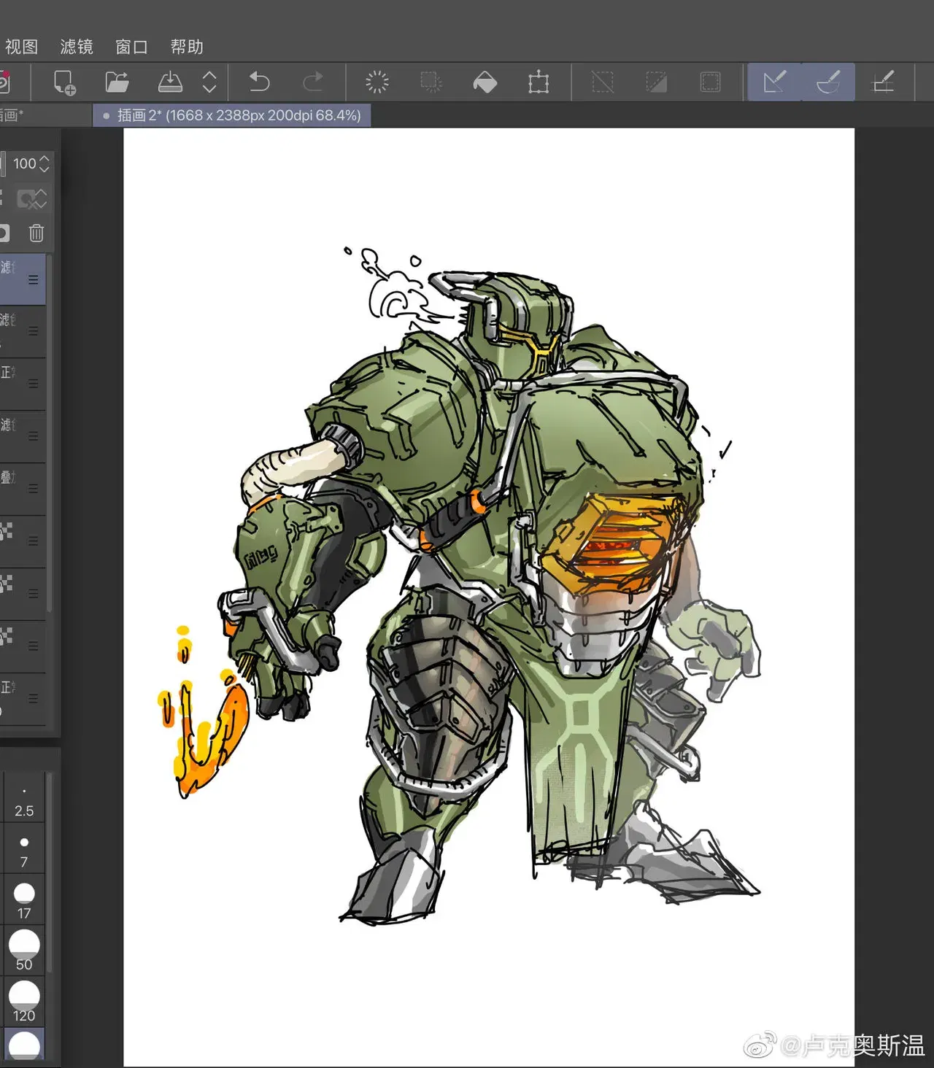Toggle Show Selection Border icon
The height and width of the screenshot is (1068, 934).
710,82
